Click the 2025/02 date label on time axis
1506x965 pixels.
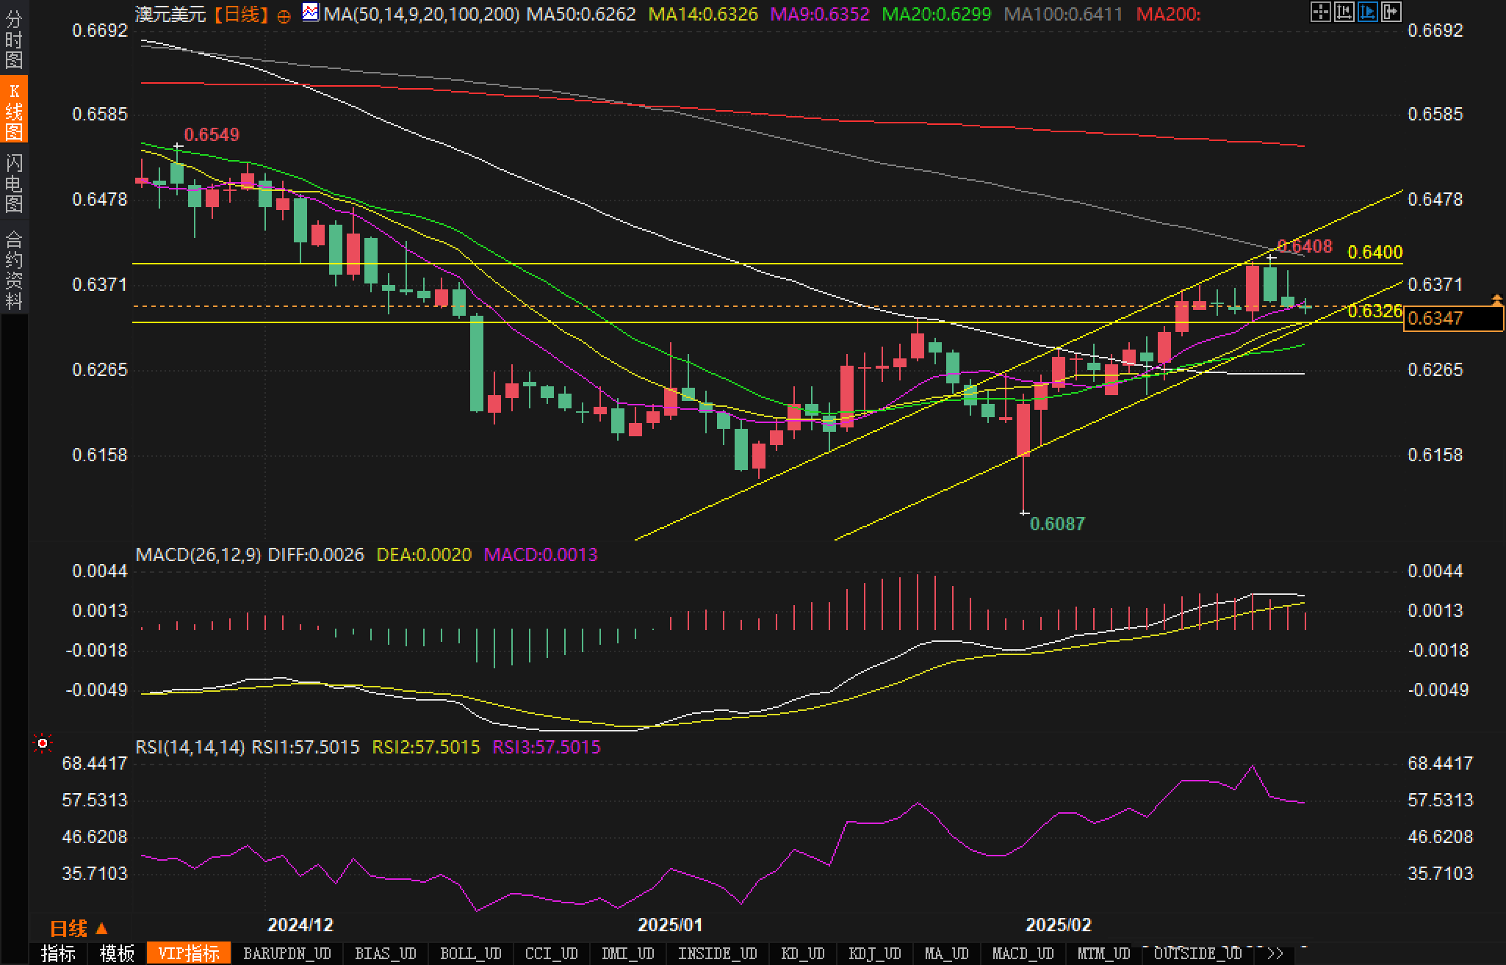1059,925
